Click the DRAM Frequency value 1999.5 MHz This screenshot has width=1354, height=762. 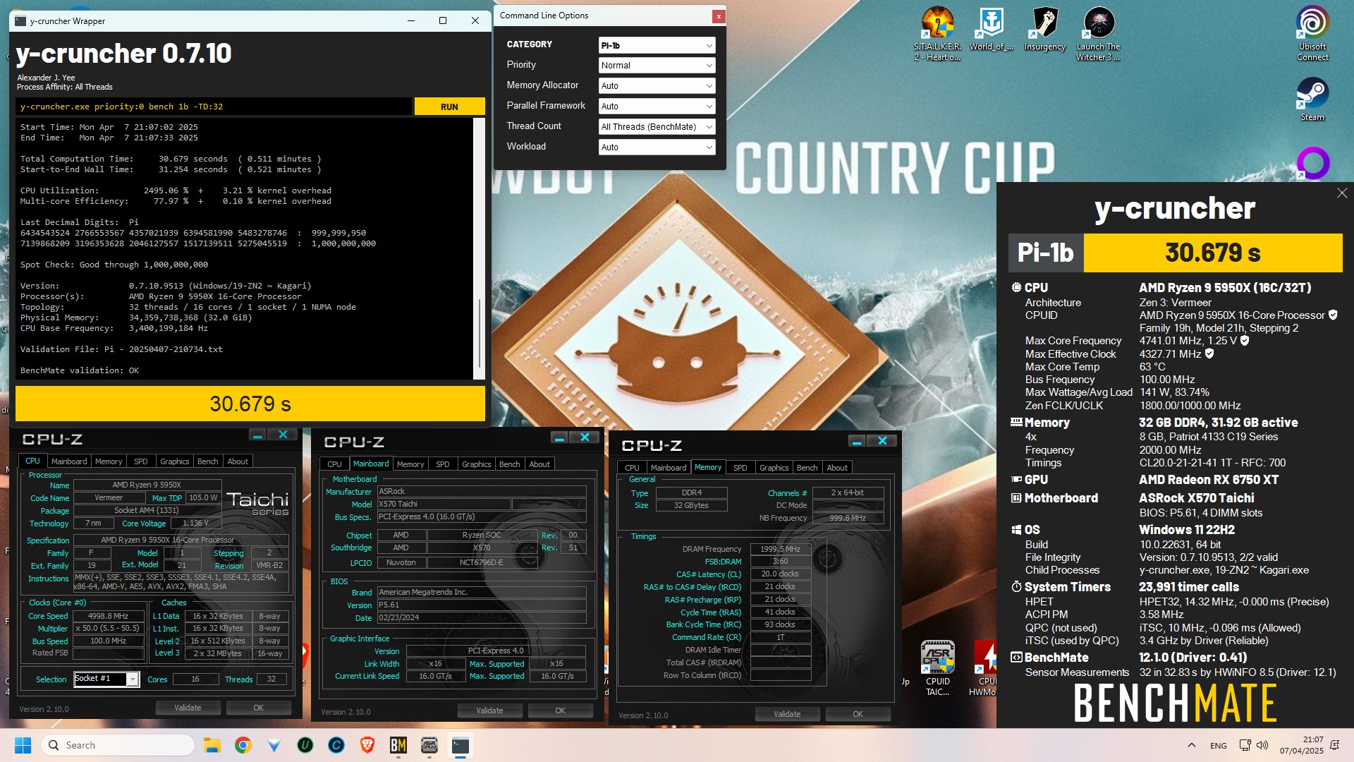point(781,549)
